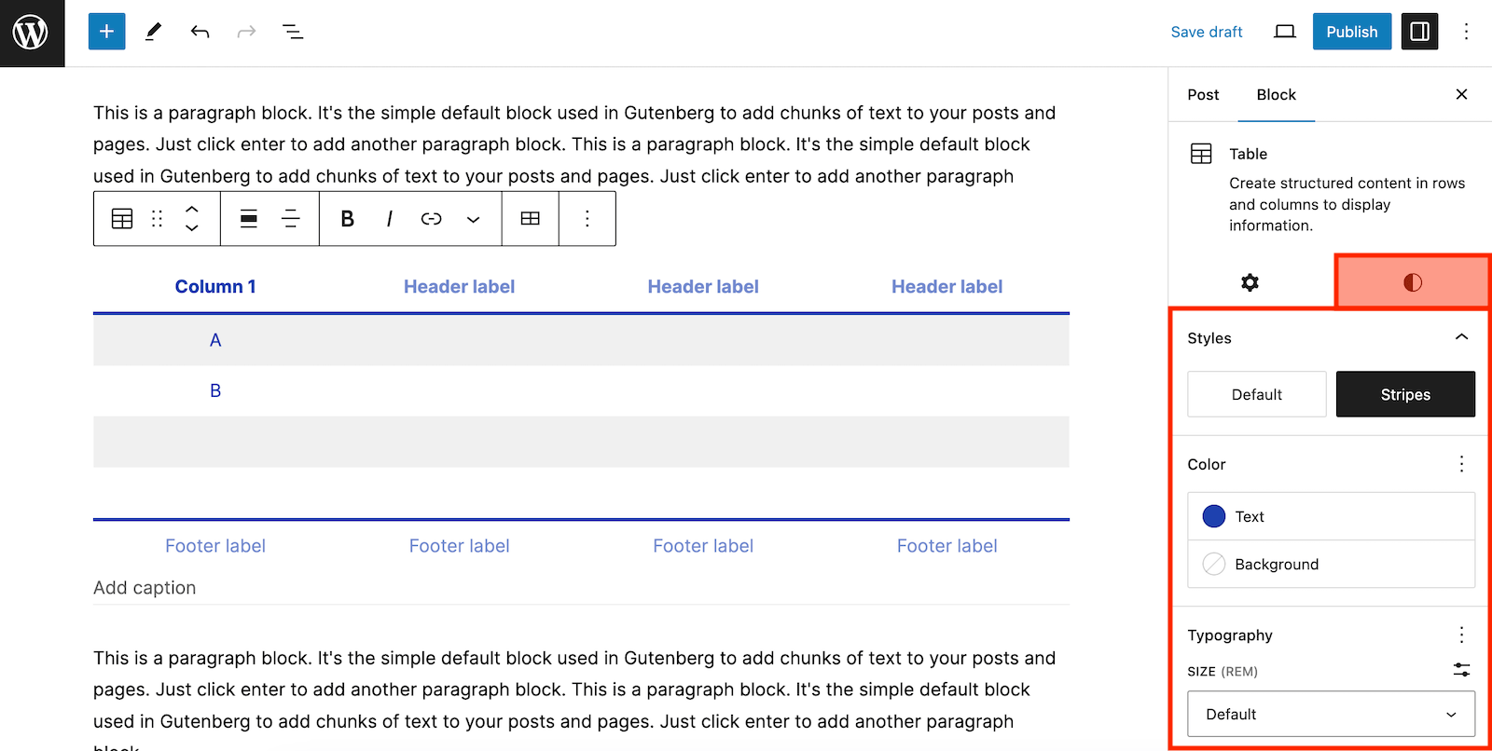Expand more rich text options chevron
Image resolution: width=1492 pixels, height=751 pixels.
pyautogui.click(x=474, y=219)
